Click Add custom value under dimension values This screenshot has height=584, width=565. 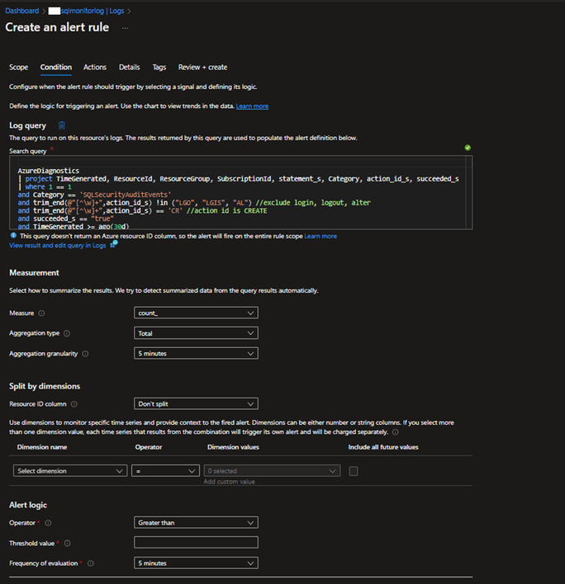click(x=229, y=482)
